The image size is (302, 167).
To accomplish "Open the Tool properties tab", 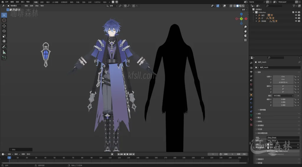I will click(x=251, y=63).
